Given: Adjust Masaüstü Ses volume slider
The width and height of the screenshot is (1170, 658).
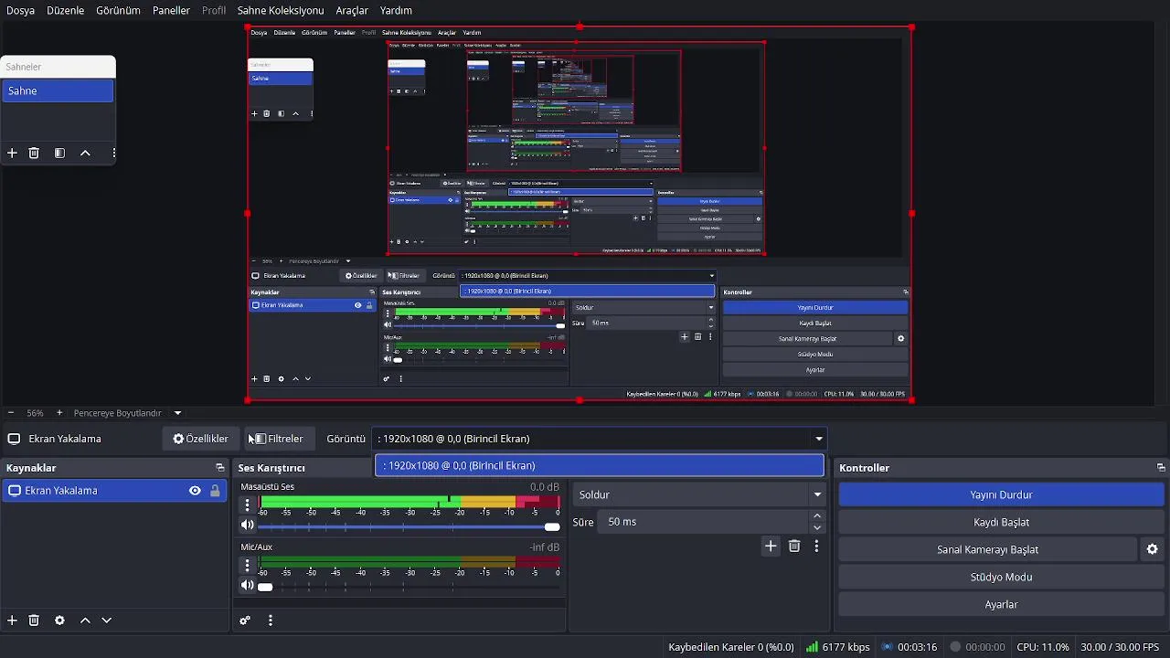Looking at the screenshot, I should (x=409, y=526).
